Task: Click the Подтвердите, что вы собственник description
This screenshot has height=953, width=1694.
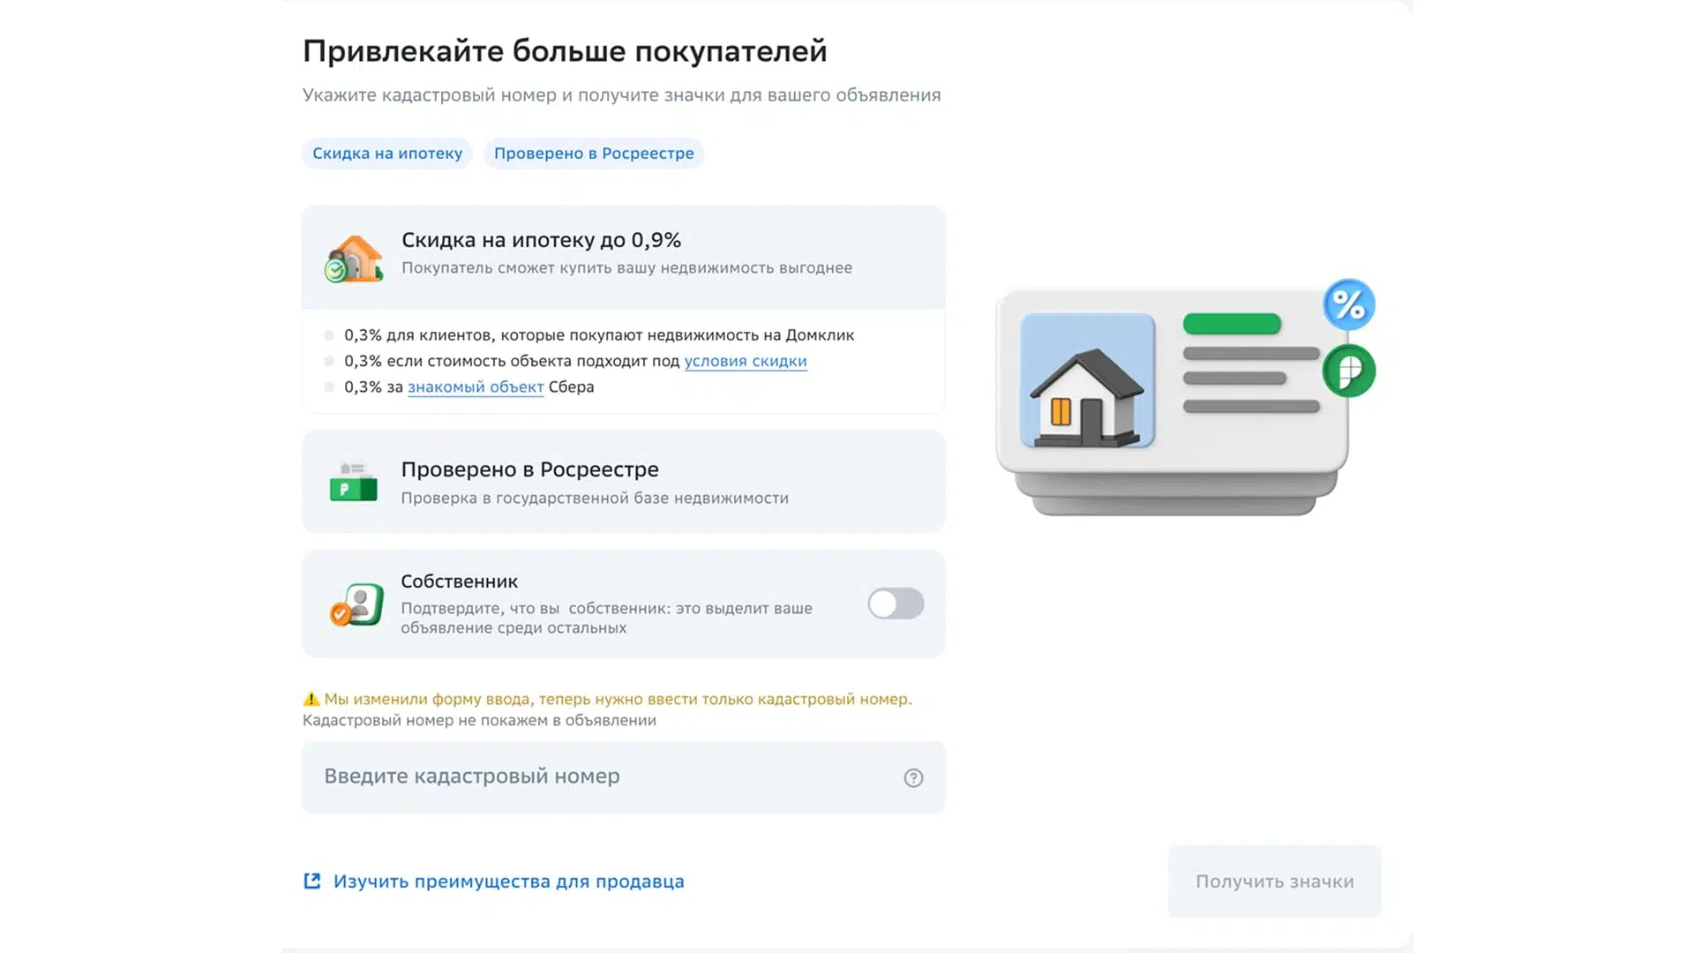Action: pos(606,618)
